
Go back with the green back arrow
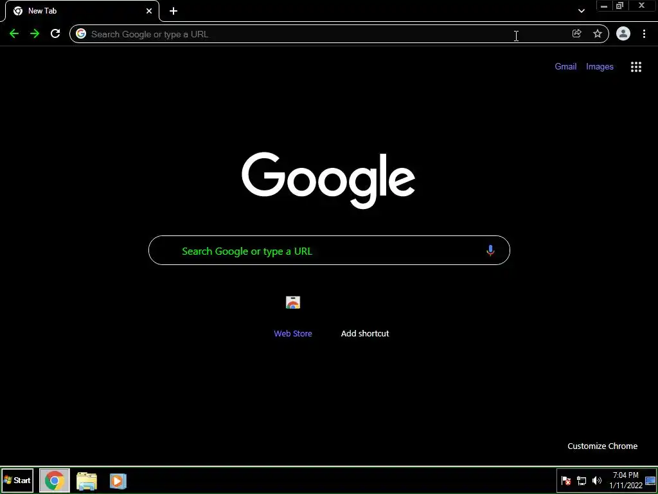tap(14, 33)
